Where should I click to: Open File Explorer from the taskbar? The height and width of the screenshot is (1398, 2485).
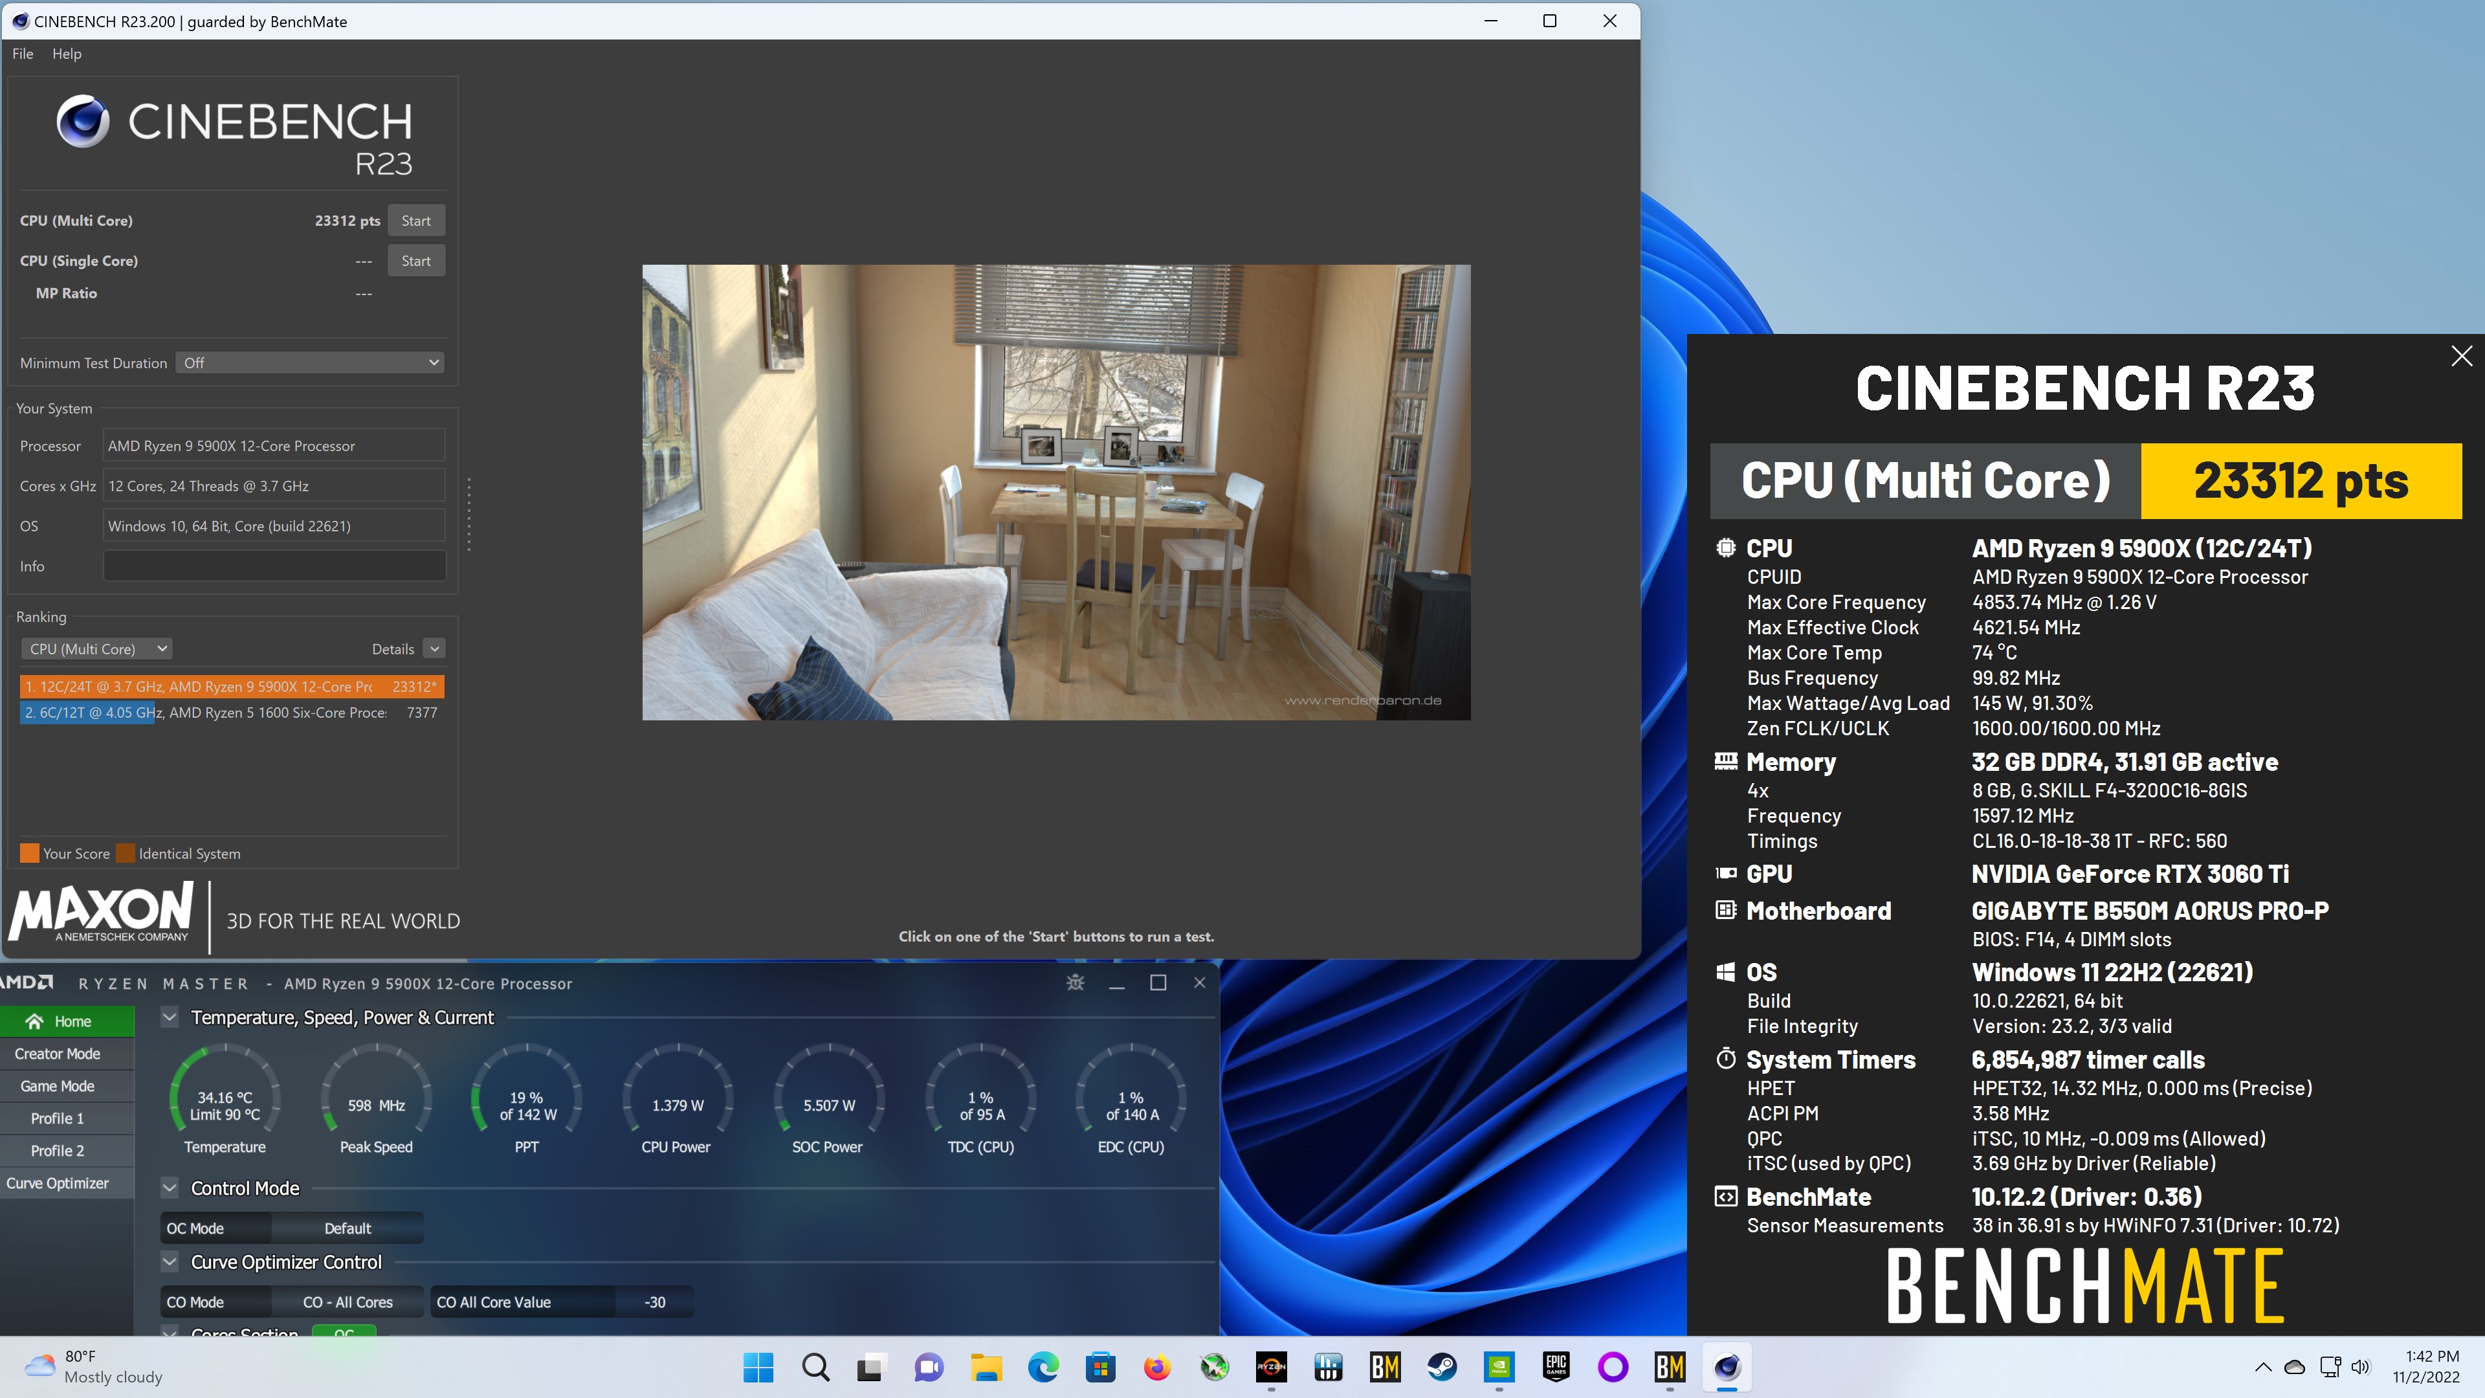[986, 1367]
